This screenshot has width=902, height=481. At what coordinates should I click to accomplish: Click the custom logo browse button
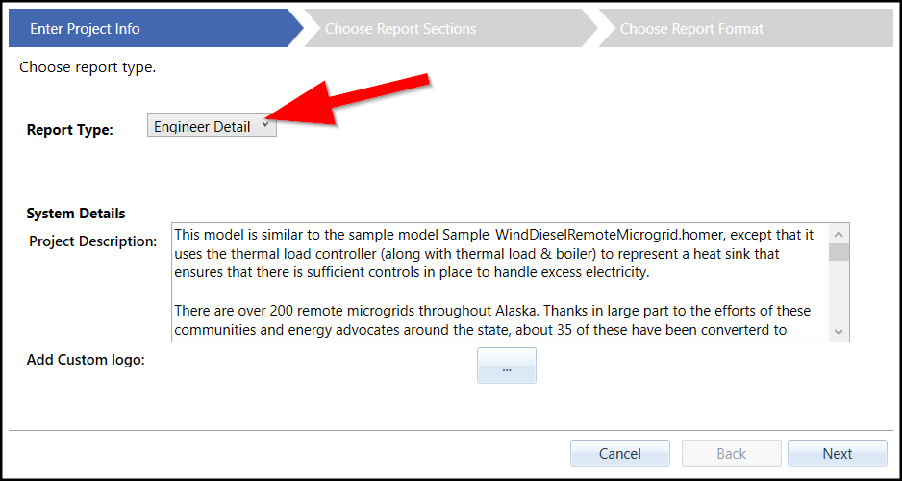506,366
